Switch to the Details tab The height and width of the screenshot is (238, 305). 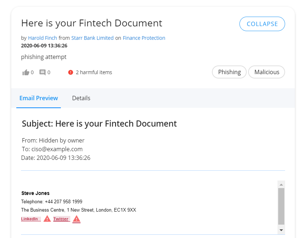pos(81,98)
